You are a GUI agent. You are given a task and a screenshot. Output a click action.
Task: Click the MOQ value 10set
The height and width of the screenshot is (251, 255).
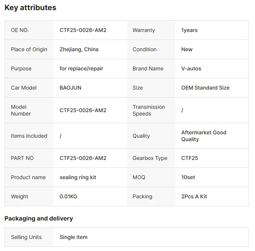pos(188,177)
